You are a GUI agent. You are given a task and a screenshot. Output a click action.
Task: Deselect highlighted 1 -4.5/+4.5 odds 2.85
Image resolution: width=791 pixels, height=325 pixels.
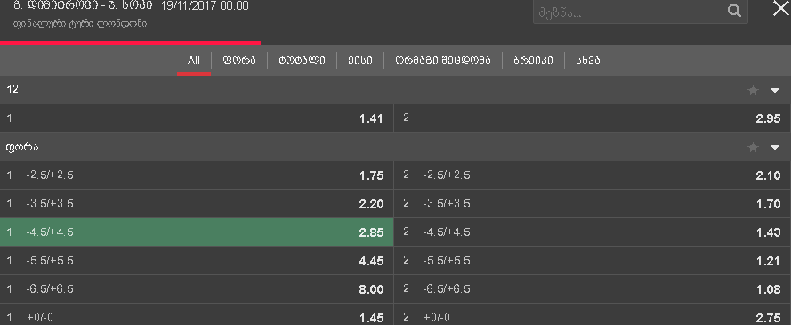(197, 232)
